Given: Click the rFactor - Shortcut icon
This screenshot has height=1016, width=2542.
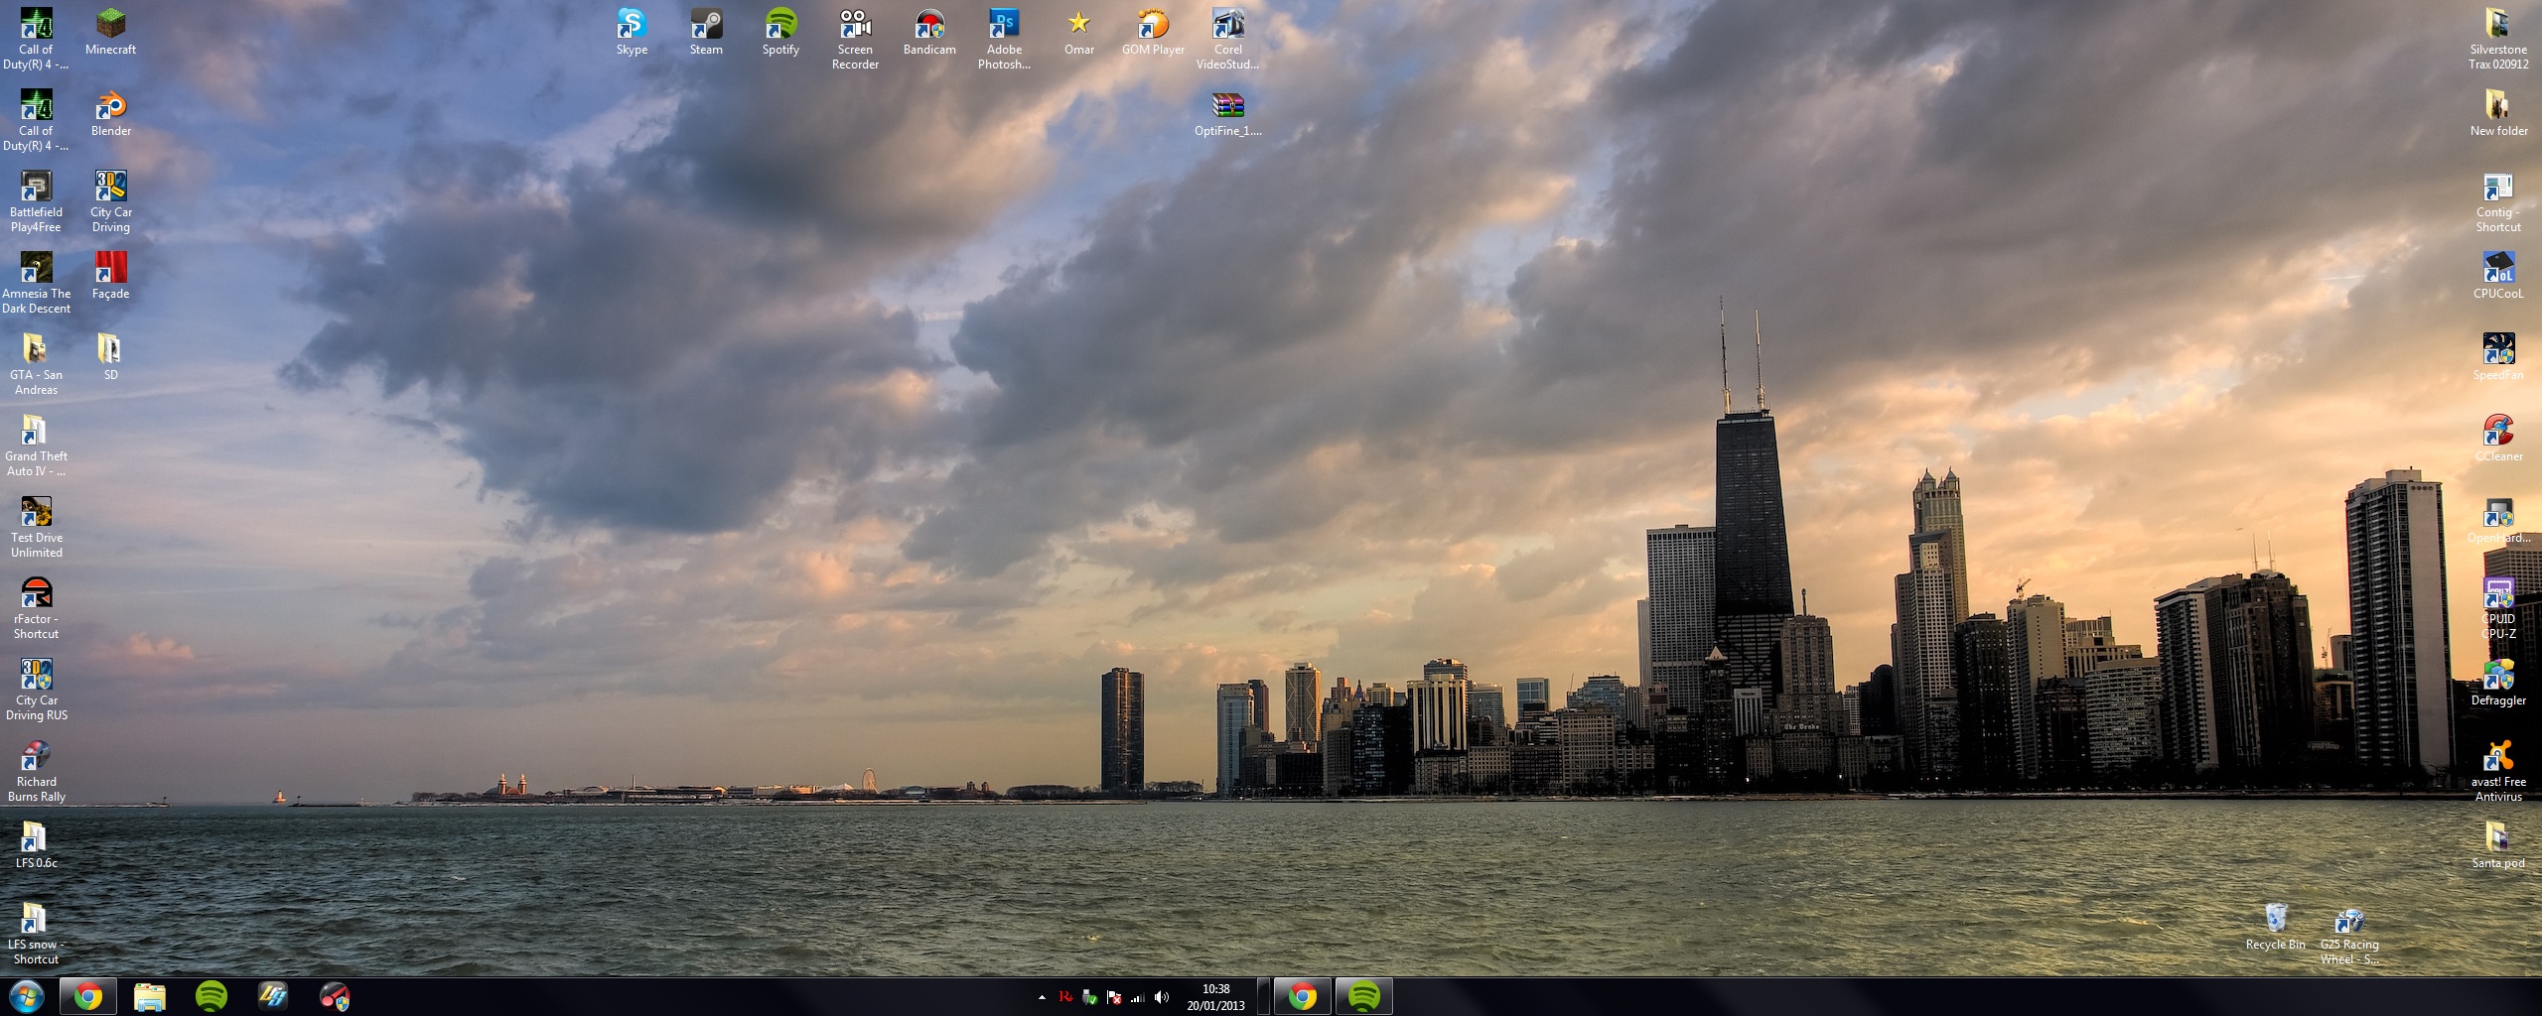Looking at the screenshot, I should point(36,608).
